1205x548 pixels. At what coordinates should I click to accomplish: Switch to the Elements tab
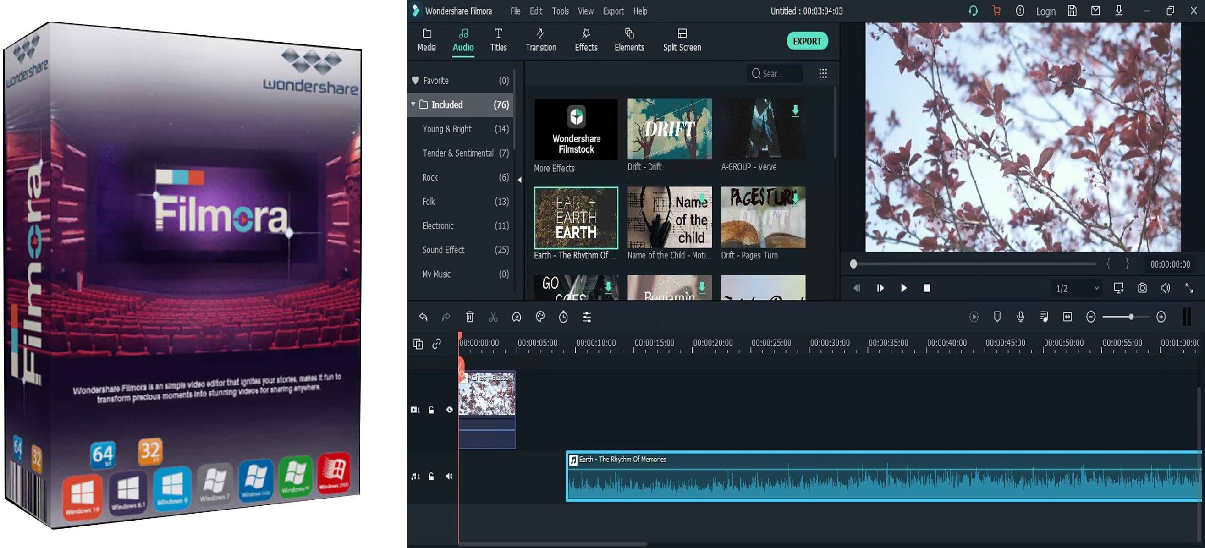(629, 40)
